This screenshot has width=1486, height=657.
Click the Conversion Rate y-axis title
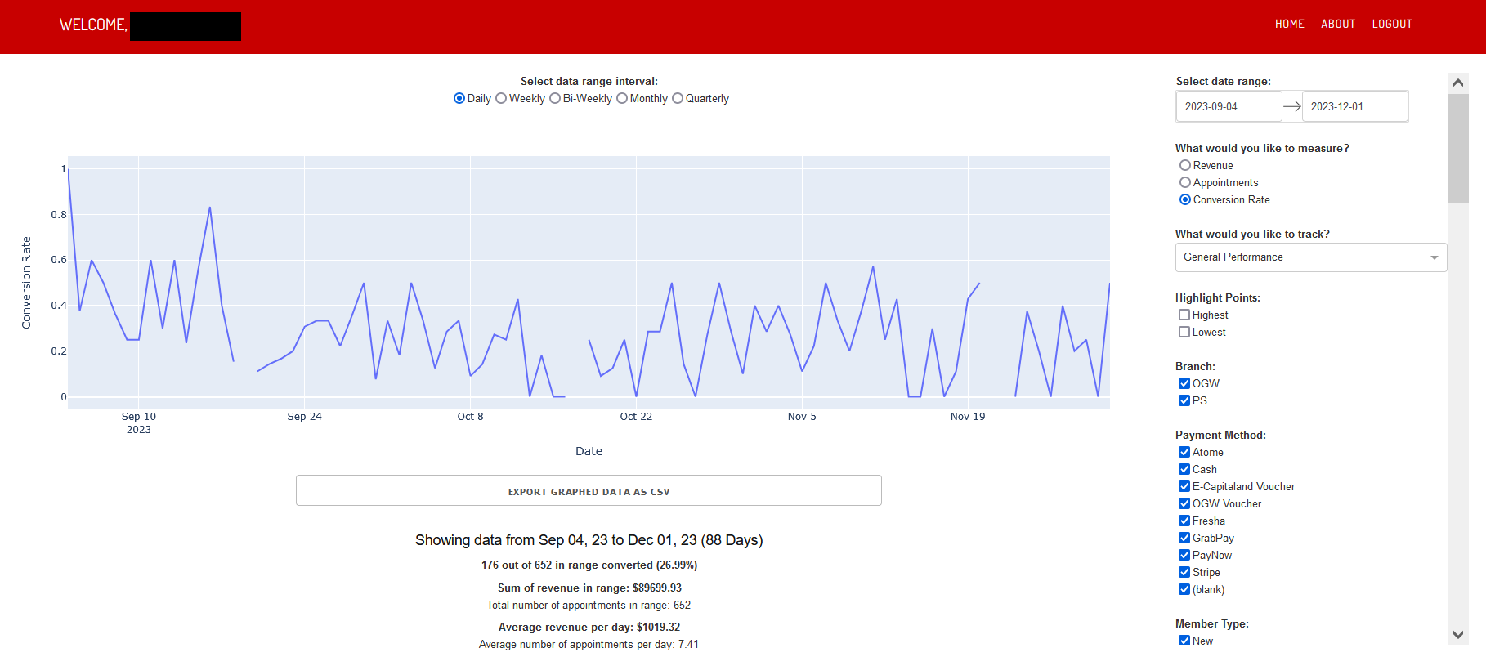coord(26,283)
